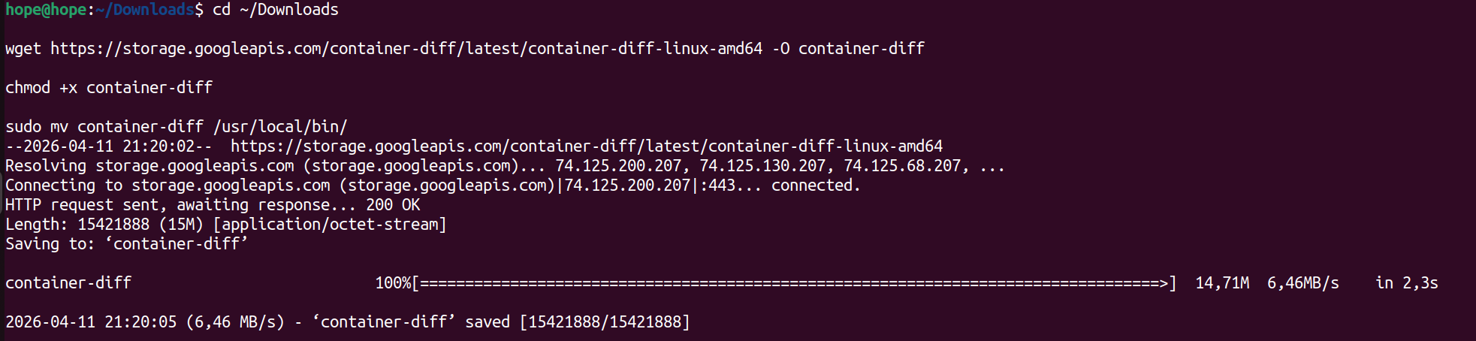Open the storage.googleapis.com URL in wget command
The width and height of the screenshot is (1476, 341).
(406, 49)
